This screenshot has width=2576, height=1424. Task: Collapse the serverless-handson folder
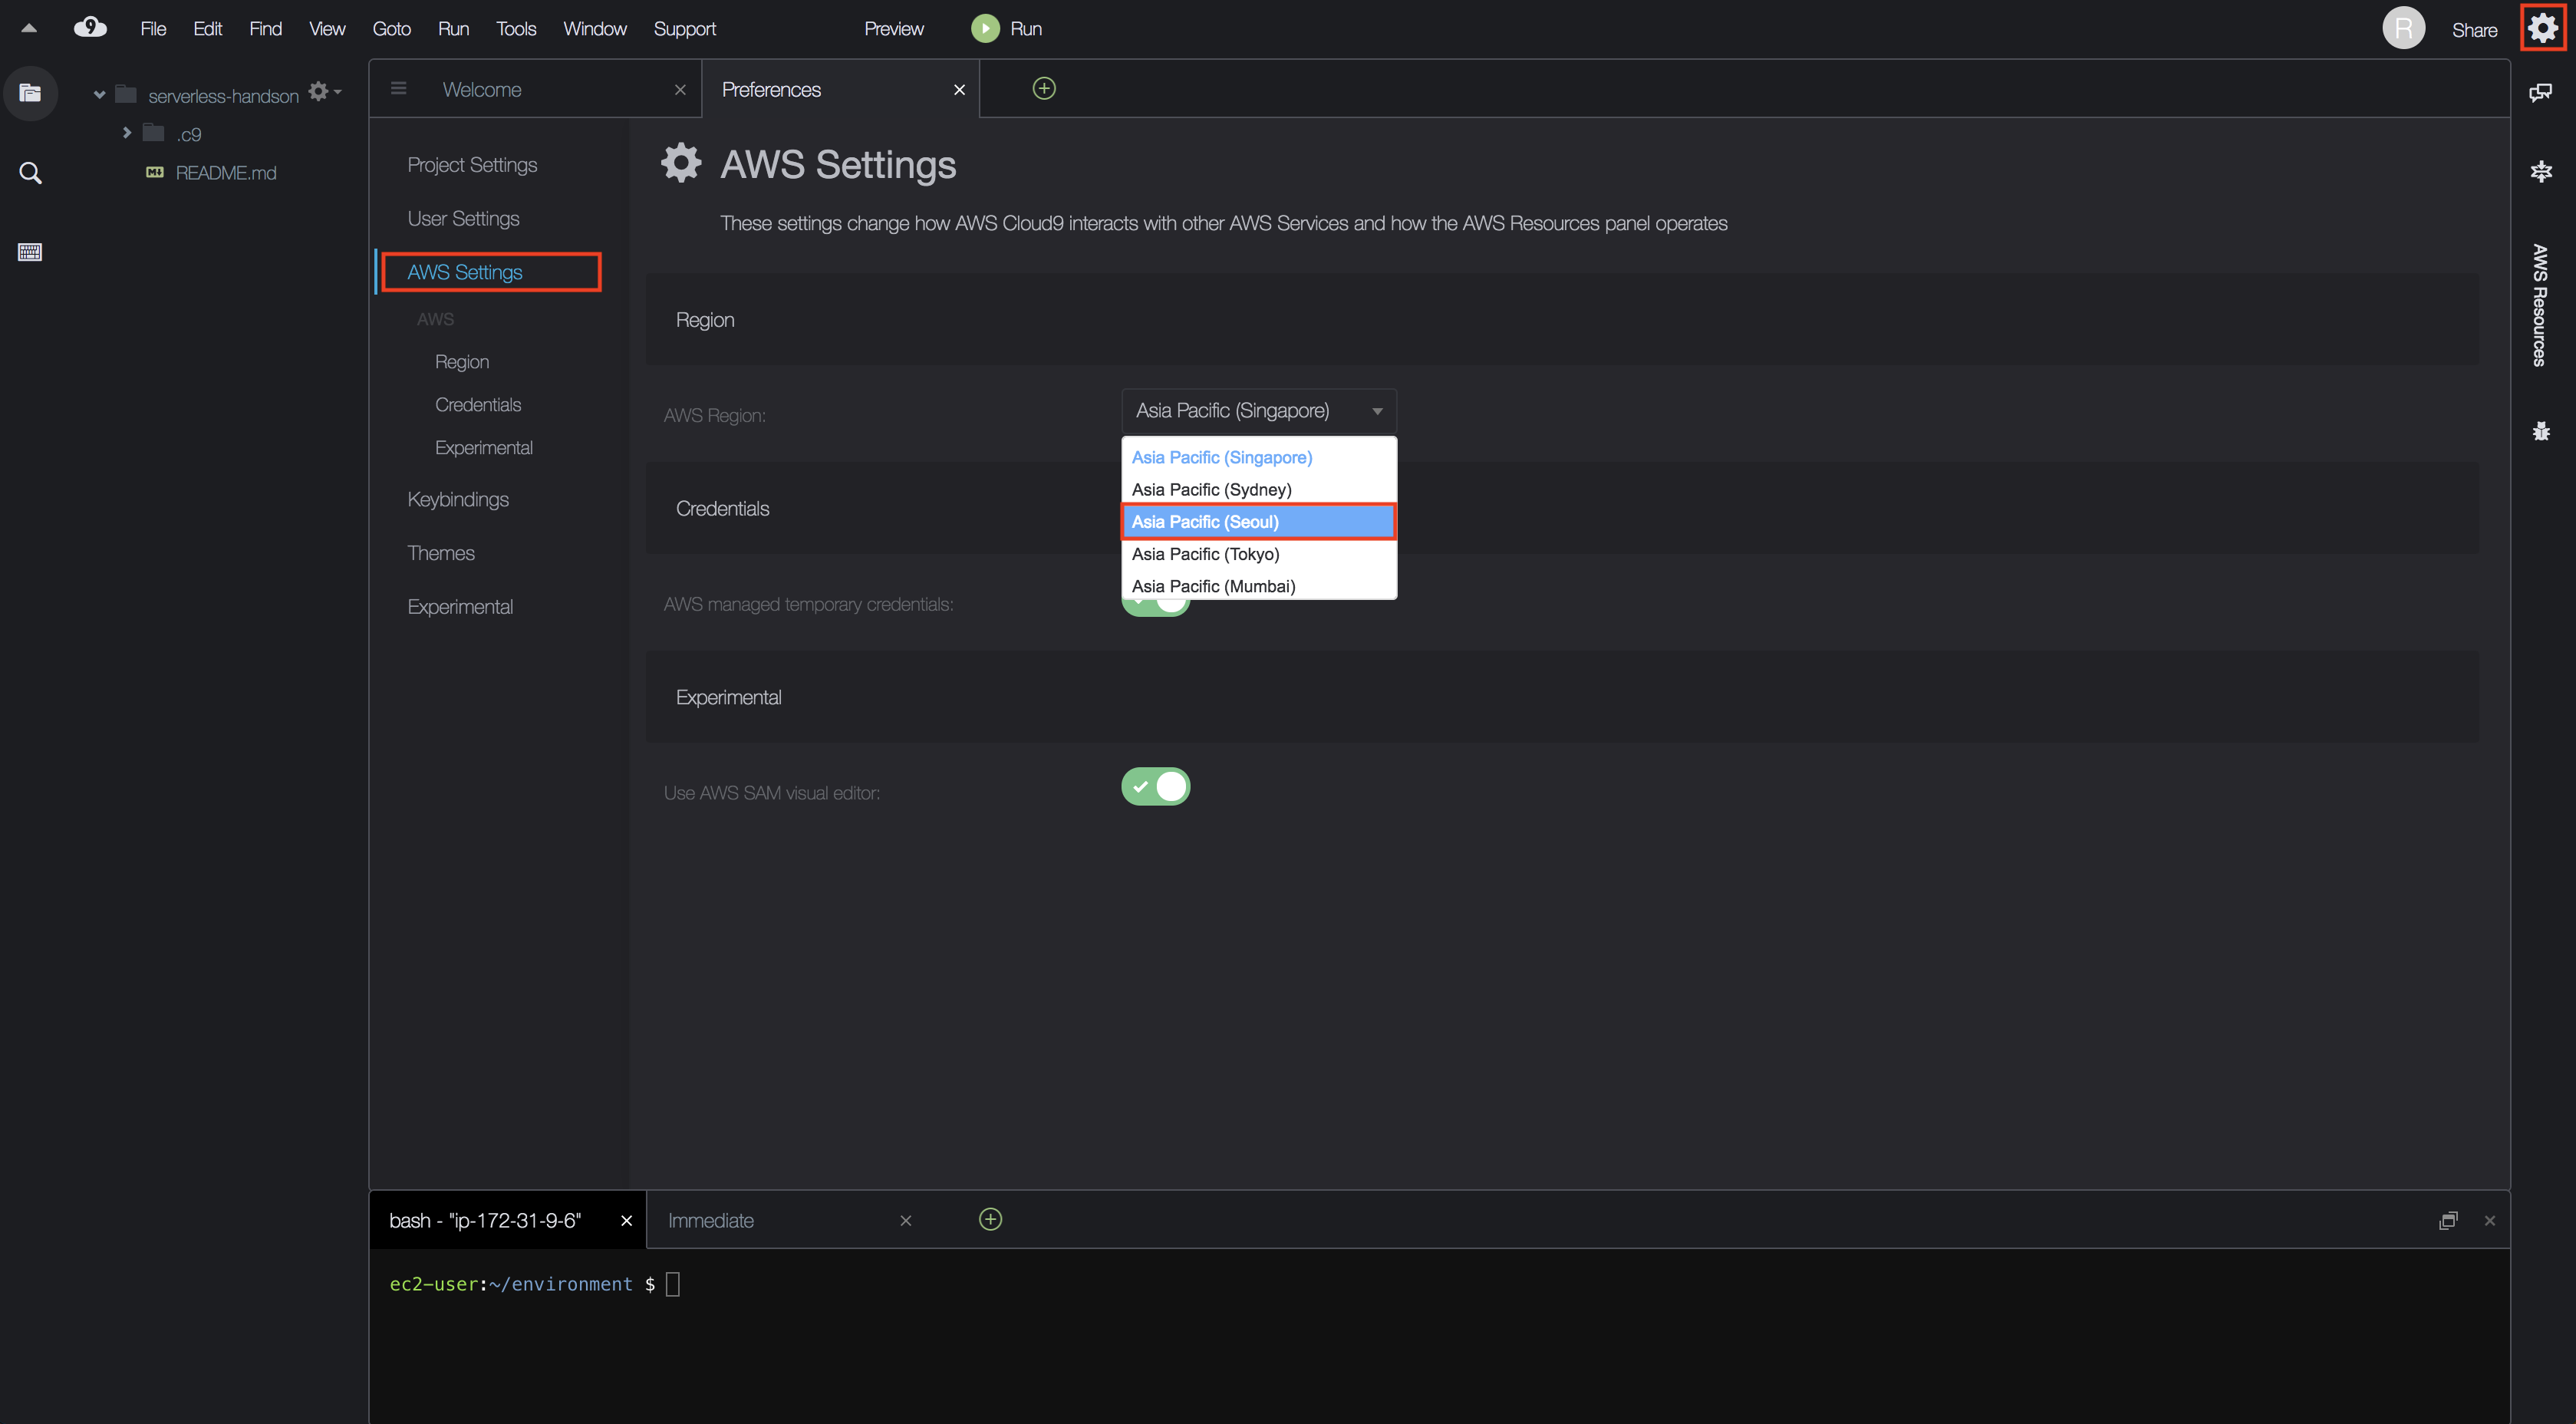coord(99,95)
